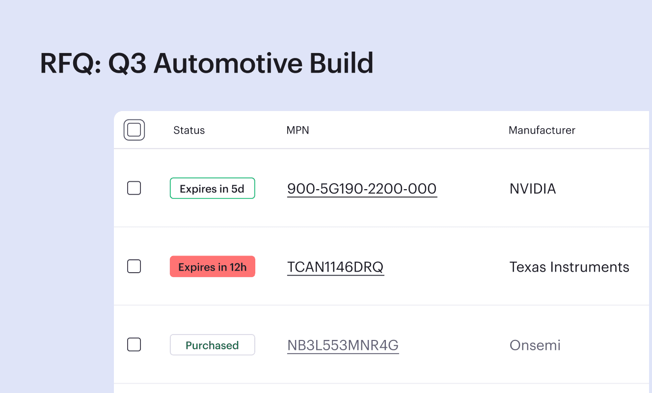Click the MPN column header
652x393 pixels.
[298, 130]
